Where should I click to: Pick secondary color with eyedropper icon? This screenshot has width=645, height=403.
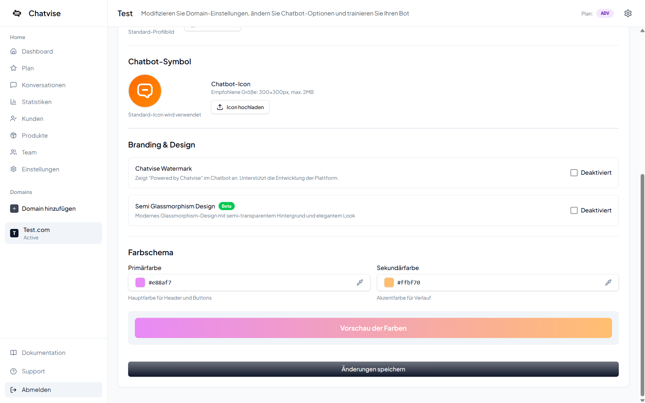608,282
